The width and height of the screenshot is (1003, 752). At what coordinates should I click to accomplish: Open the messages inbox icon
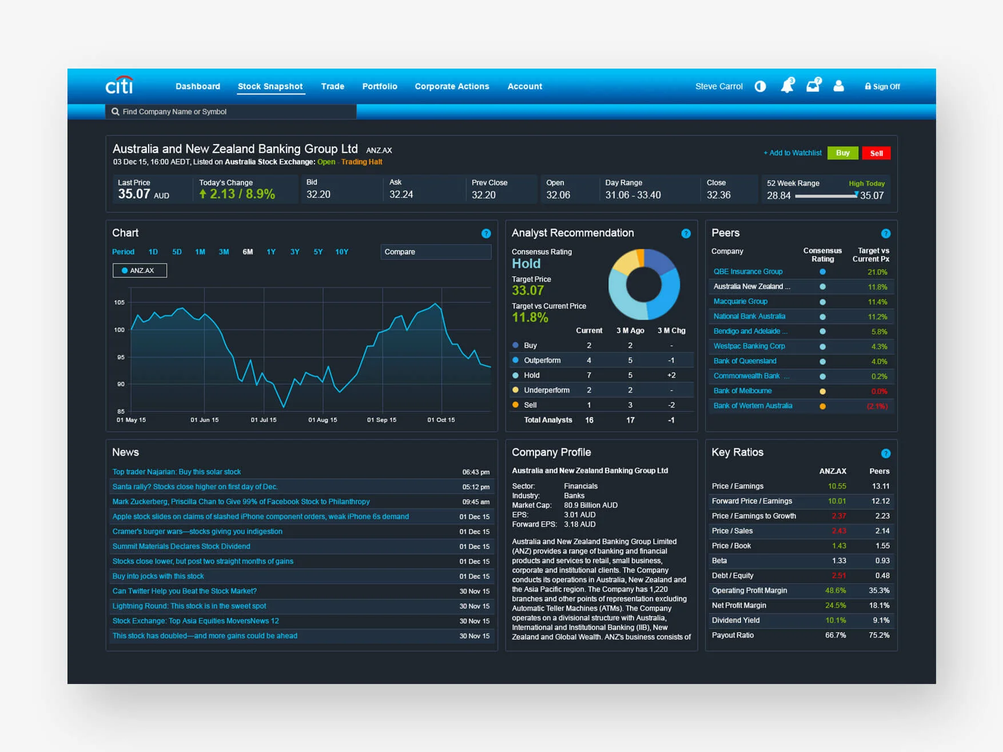(x=813, y=86)
